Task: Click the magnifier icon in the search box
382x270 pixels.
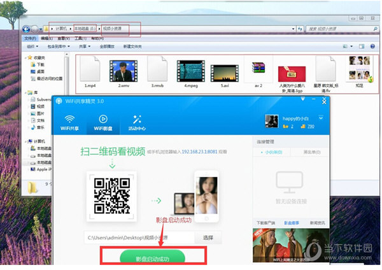Action: point(375,29)
